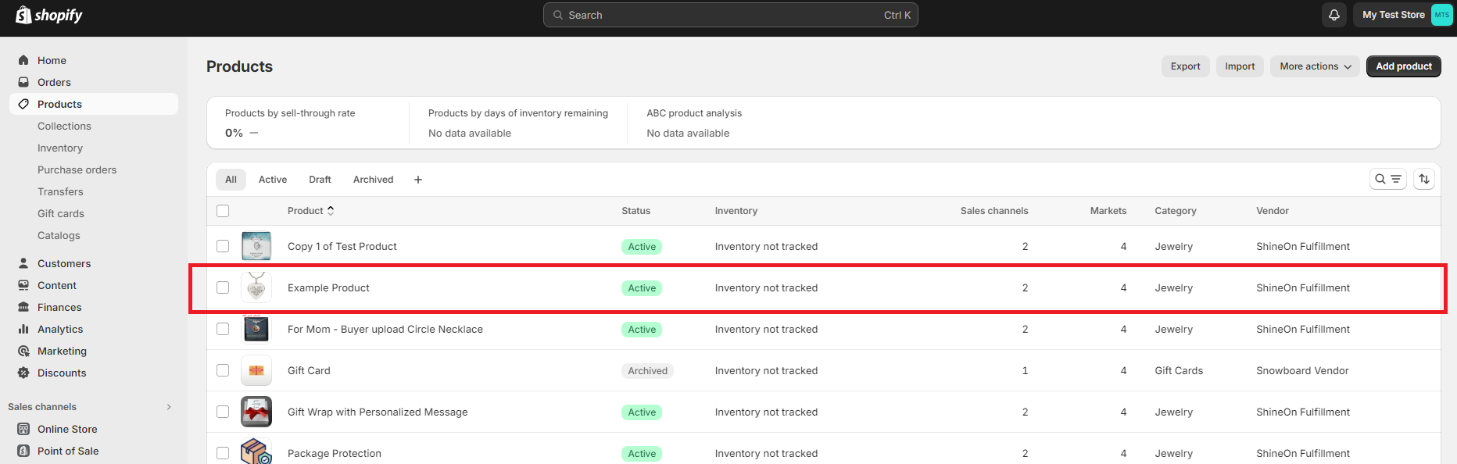Open Gift Wrap with Personalized Message name

378,412
